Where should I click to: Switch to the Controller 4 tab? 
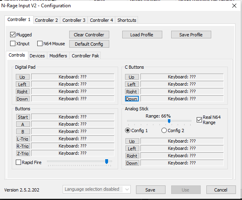point(102,20)
